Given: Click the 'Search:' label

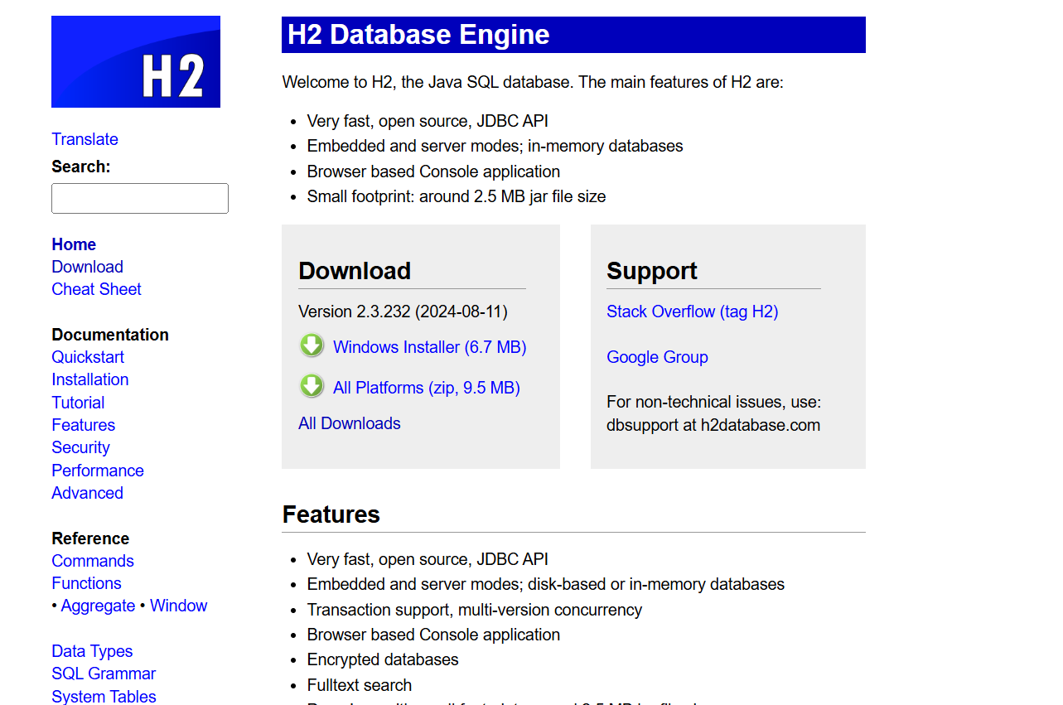Looking at the screenshot, I should point(81,167).
